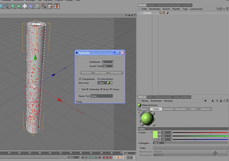229x161 pixels.
Task: Click the viewport rotate camera icon
Action: click(x=132, y=15)
